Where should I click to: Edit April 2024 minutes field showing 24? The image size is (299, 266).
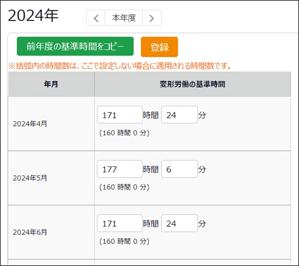click(x=180, y=115)
